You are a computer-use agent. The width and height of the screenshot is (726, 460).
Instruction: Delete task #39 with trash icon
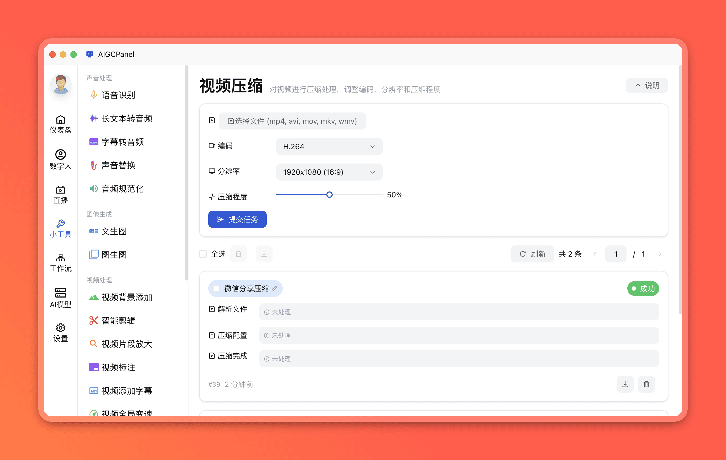coord(646,384)
